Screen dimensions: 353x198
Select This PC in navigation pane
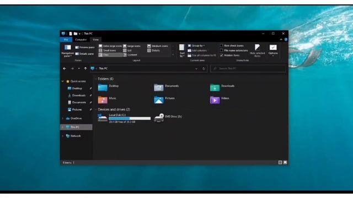76,127
